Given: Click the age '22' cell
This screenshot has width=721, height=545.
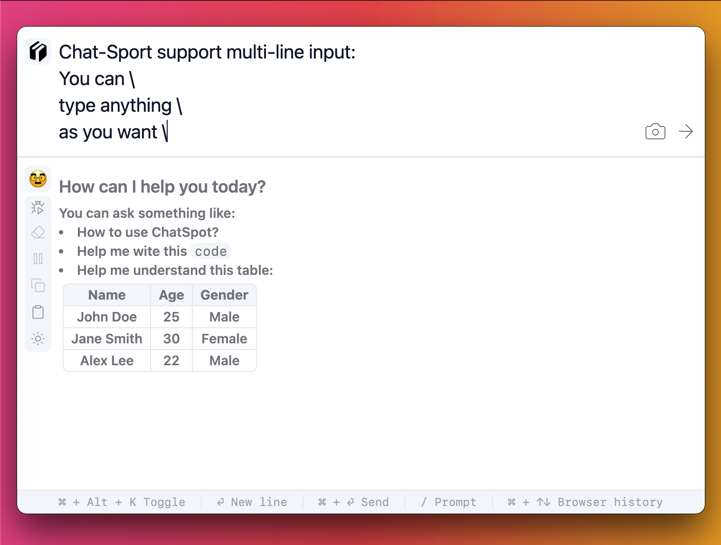Looking at the screenshot, I should click(171, 360).
